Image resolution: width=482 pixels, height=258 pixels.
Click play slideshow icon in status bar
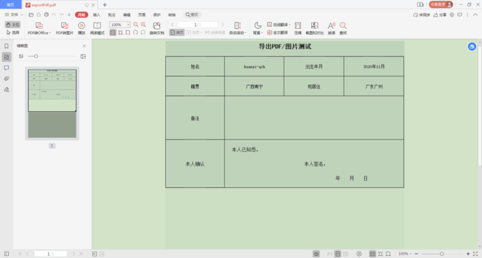pos(359,254)
